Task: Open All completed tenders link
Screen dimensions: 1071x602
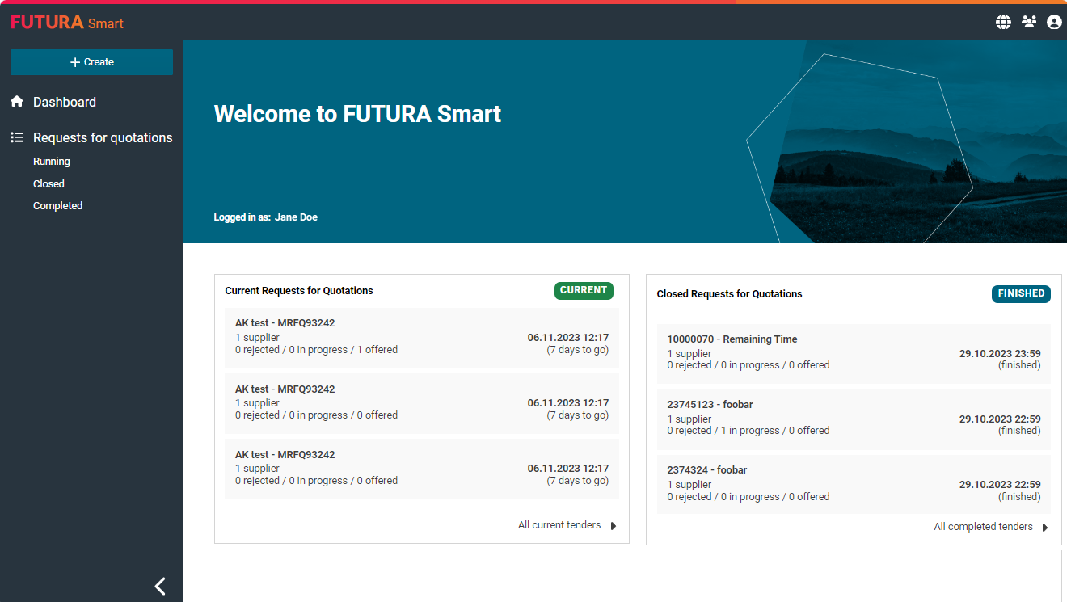Action: click(983, 527)
